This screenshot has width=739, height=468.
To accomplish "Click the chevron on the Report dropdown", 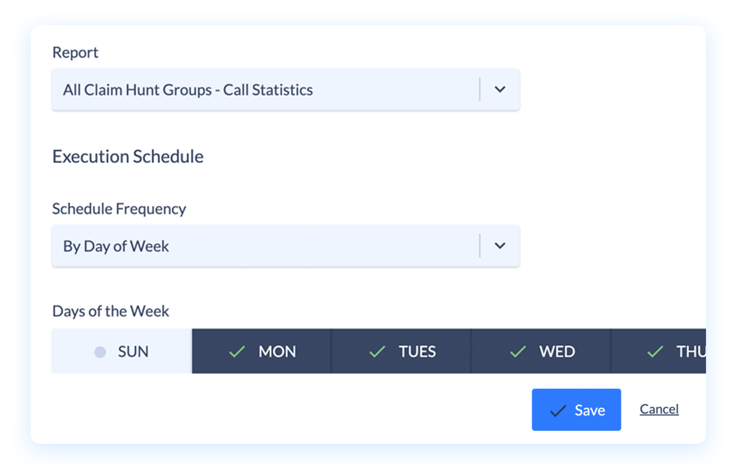I will [500, 89].
